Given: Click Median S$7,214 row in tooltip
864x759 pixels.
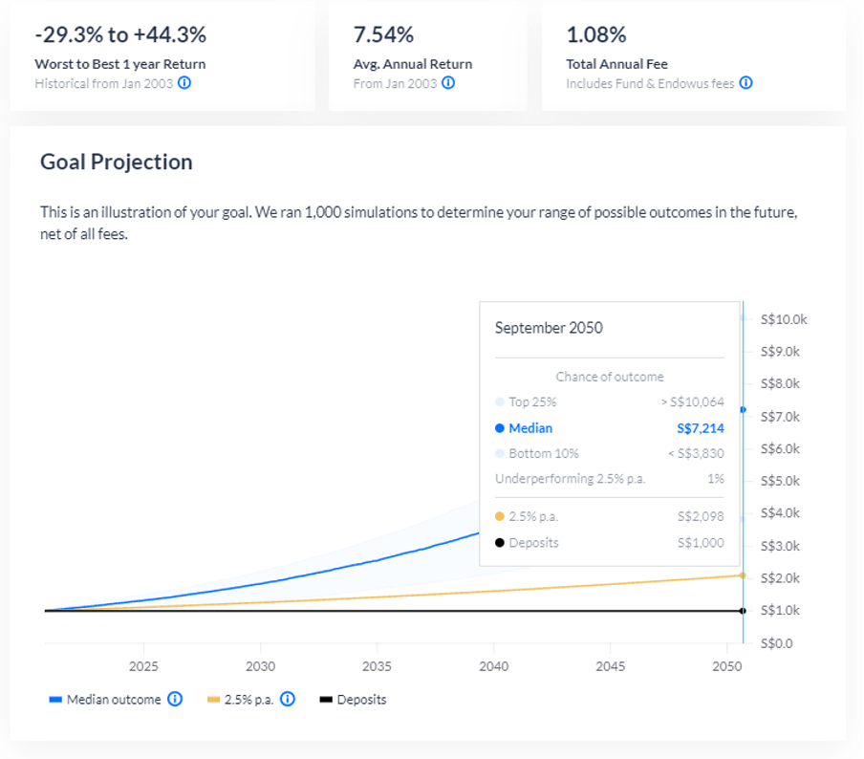Looking at the screenshot, I should point(609,428).
